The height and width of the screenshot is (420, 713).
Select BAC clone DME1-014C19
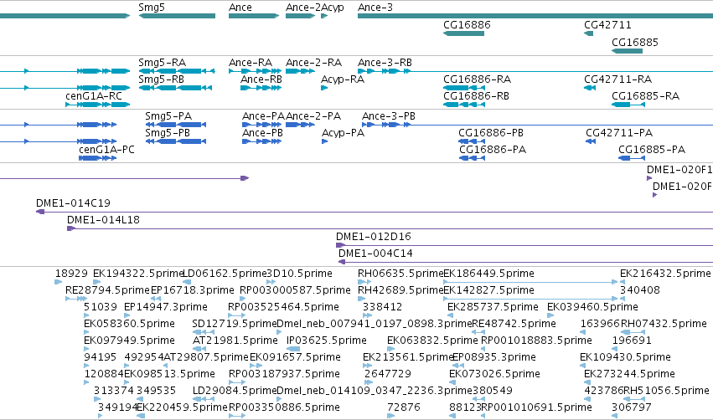375,212
